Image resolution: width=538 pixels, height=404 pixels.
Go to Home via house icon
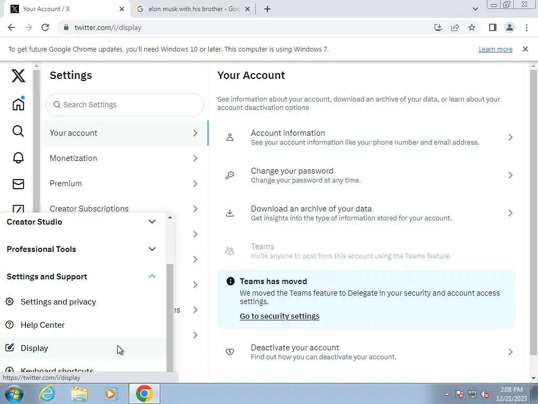point(18,104)
